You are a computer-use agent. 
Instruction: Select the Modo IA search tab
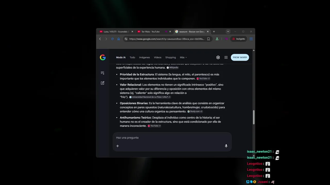(121, 58)
